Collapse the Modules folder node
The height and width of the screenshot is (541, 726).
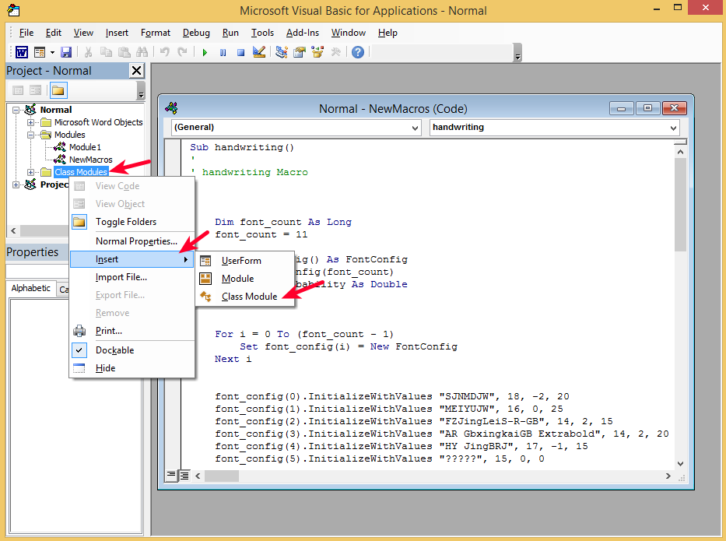coord(30,135)
